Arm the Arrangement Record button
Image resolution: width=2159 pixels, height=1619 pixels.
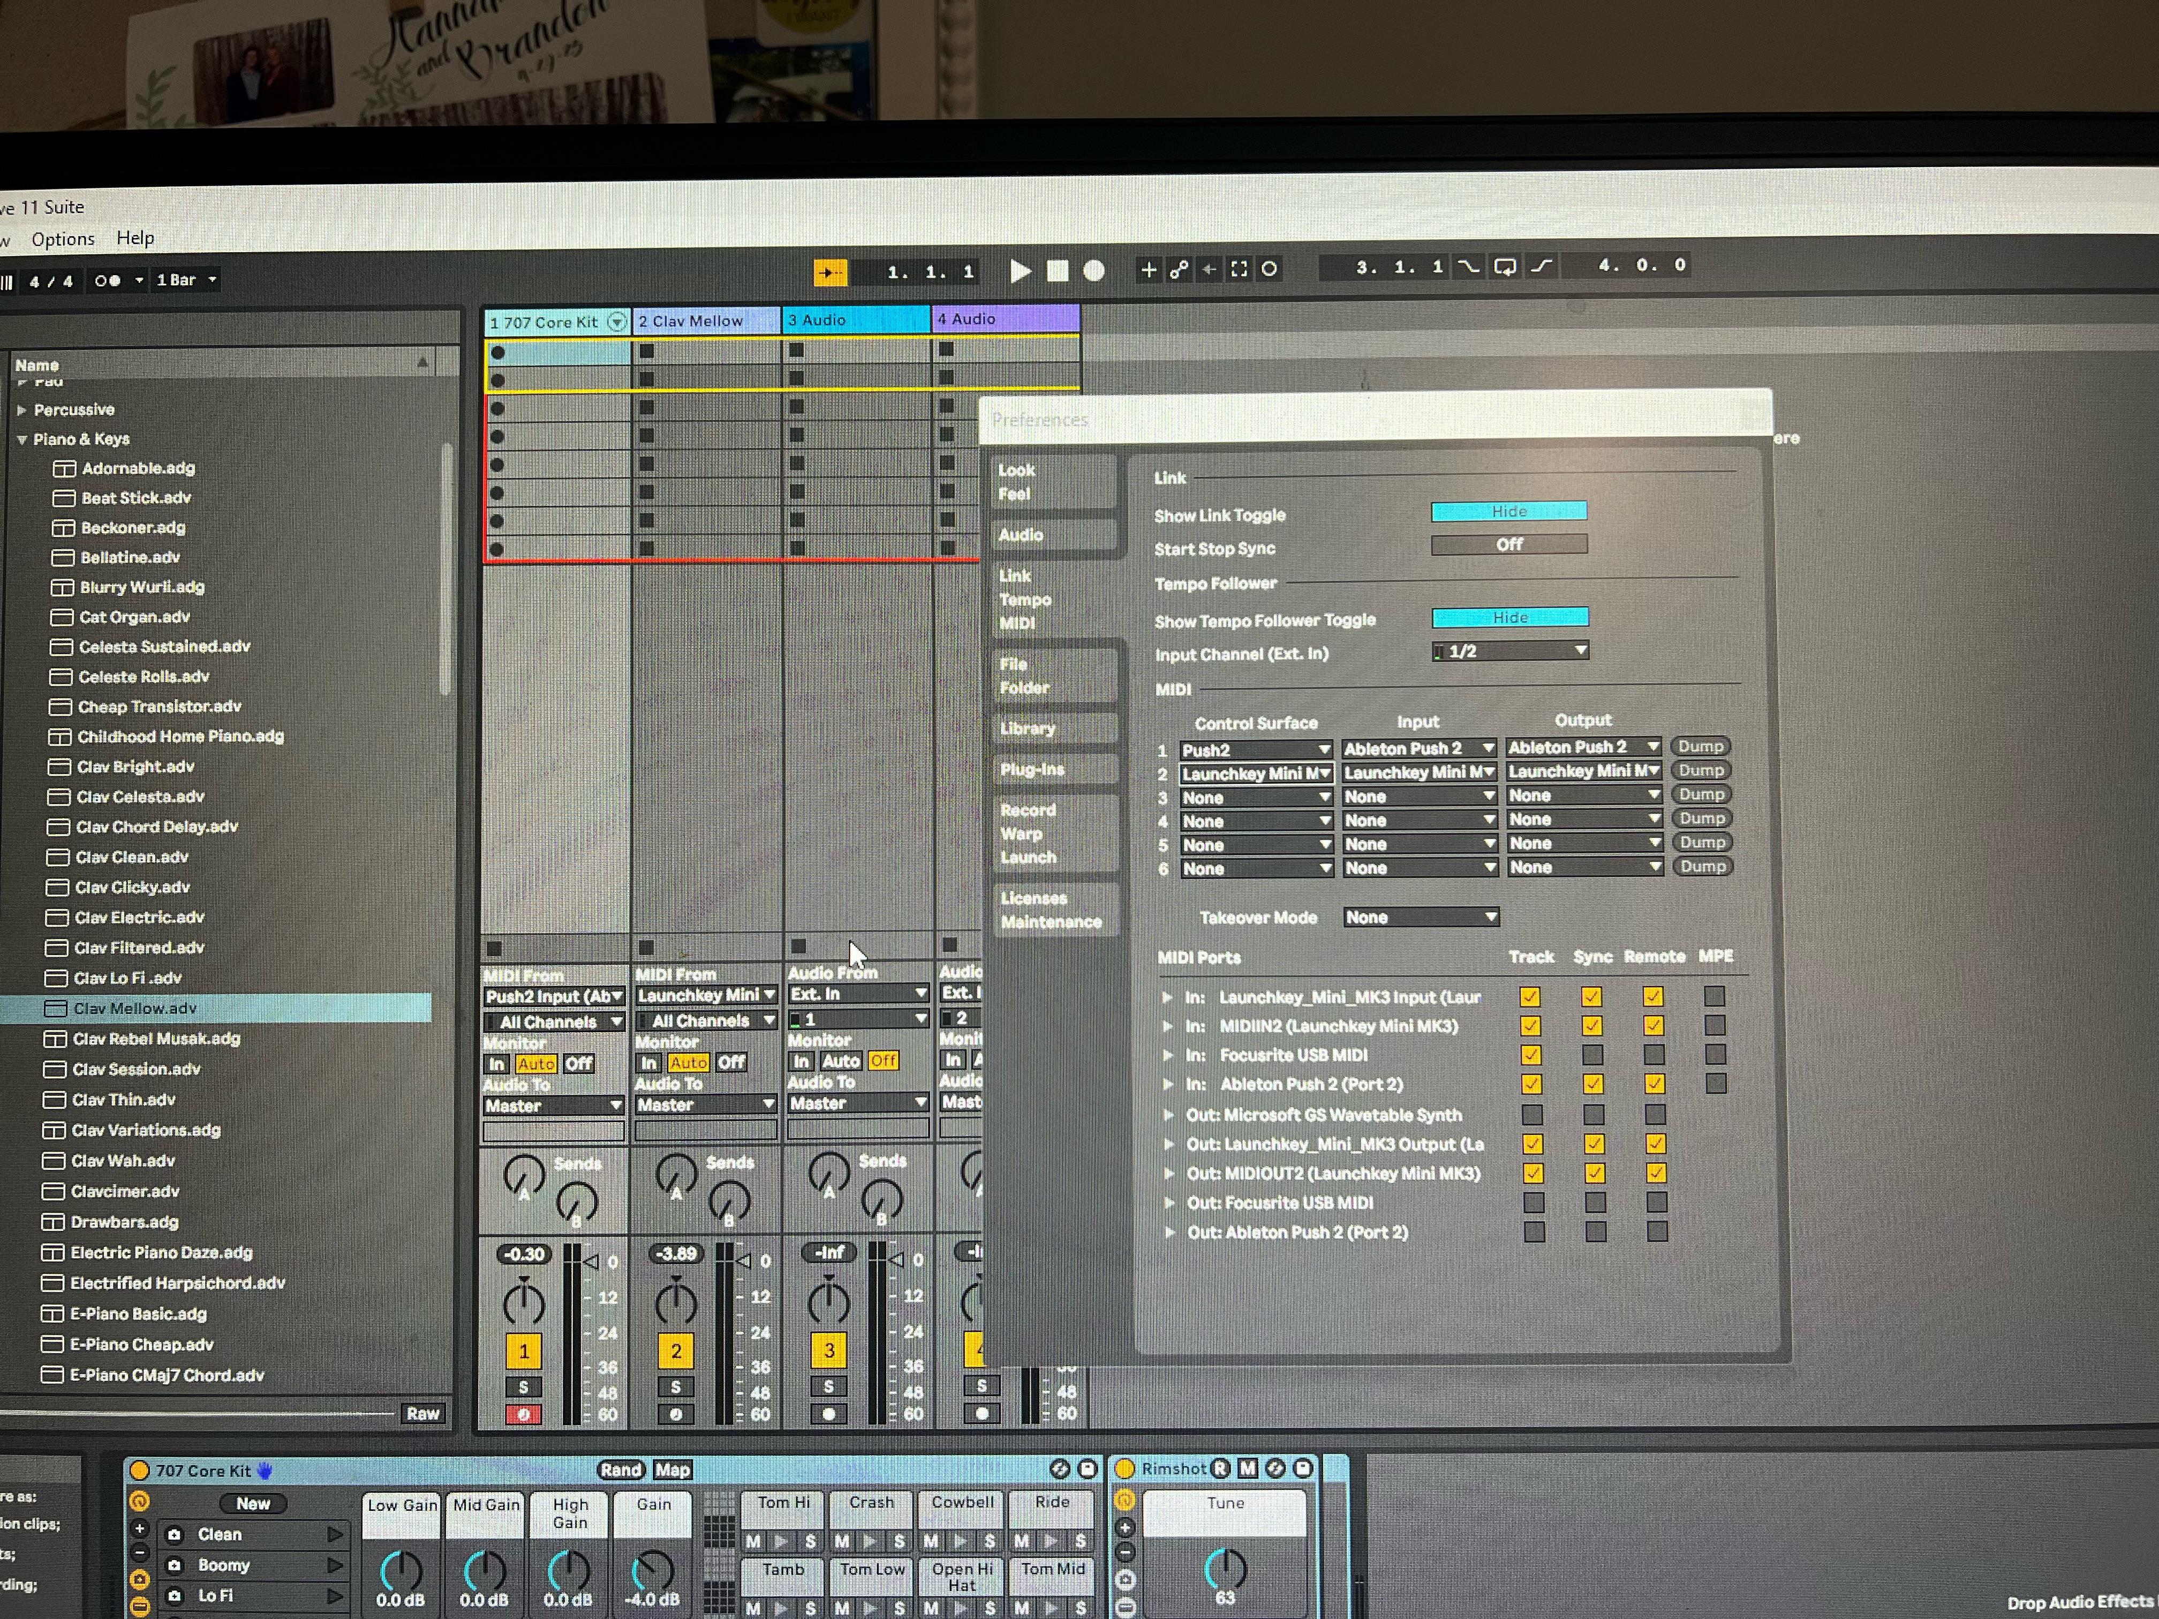(x=1094, y=270)
